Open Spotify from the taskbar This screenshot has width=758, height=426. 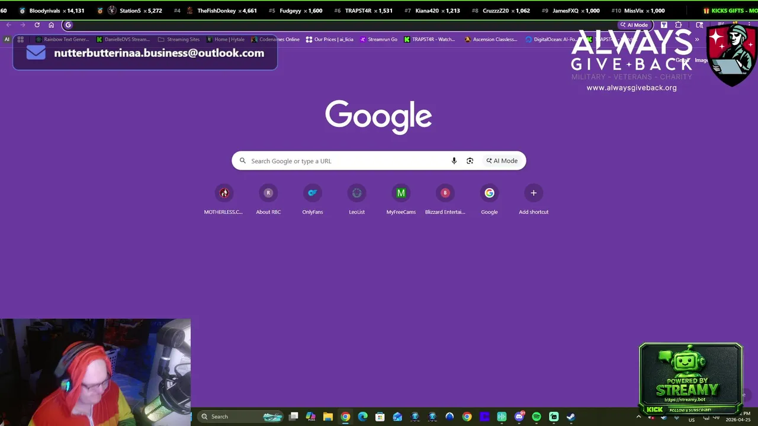pyautogui.click(x=537, y=417)
